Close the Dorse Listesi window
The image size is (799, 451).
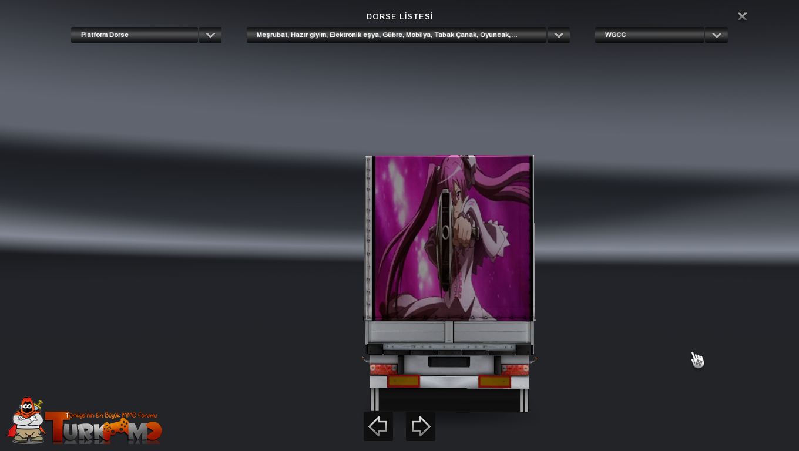(742, 16)
